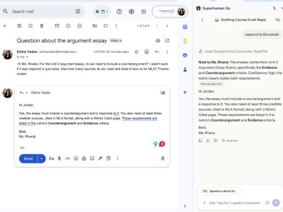Insert an emoji into the reply
This screenshot has width=283, height=212.
(x=76, y=158)
